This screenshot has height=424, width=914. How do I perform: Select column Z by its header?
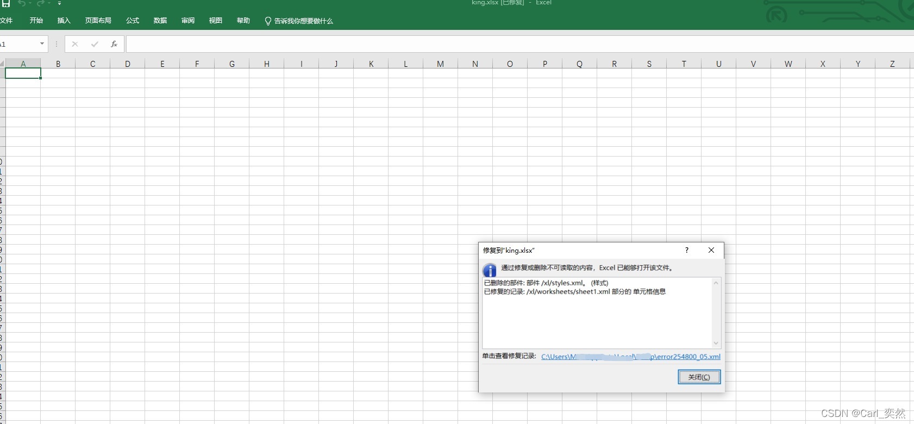[x=893, y=64]
